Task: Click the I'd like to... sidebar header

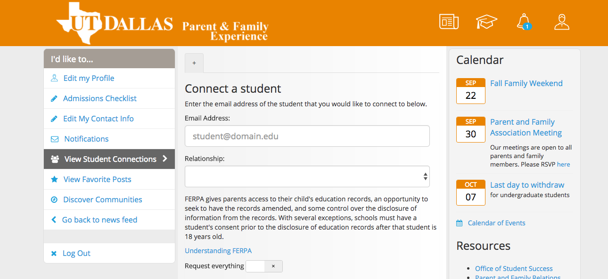Action: pyautogui.click(x=109, y=59)
